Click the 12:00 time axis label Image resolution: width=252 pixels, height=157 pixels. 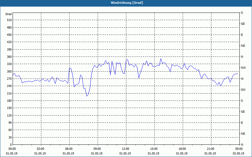125,149
